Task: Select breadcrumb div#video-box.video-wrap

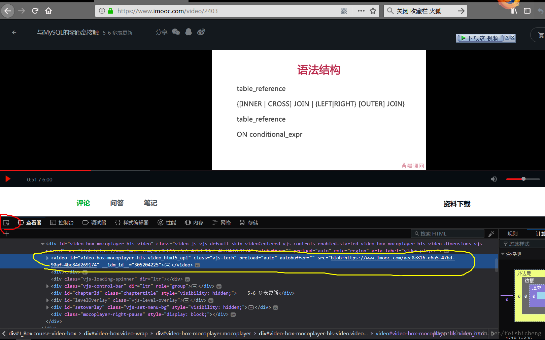Action: point(116,333)
